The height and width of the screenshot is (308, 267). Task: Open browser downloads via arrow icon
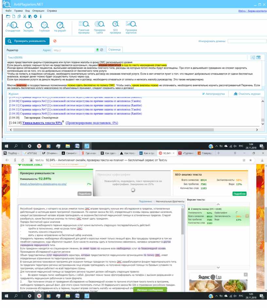262,160
